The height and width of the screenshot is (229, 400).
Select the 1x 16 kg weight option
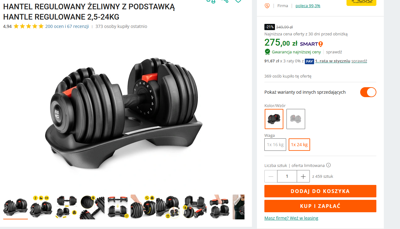275,145
